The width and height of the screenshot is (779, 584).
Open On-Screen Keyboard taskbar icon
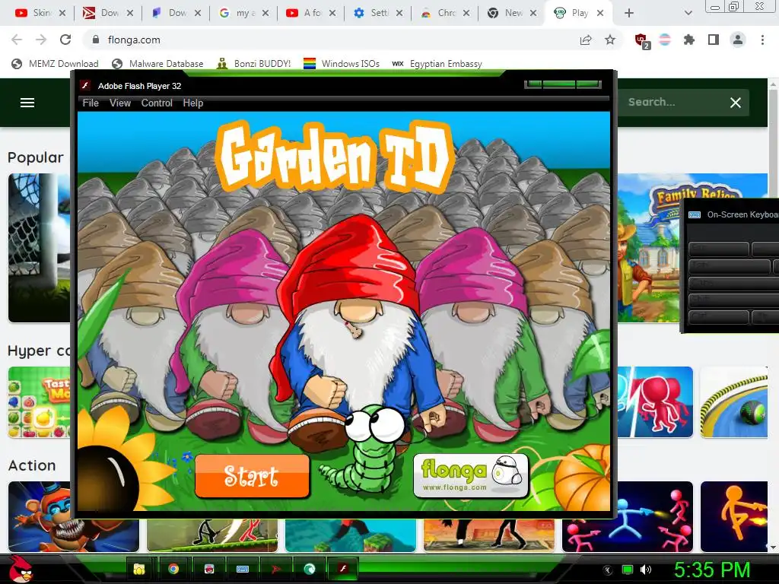243,569
